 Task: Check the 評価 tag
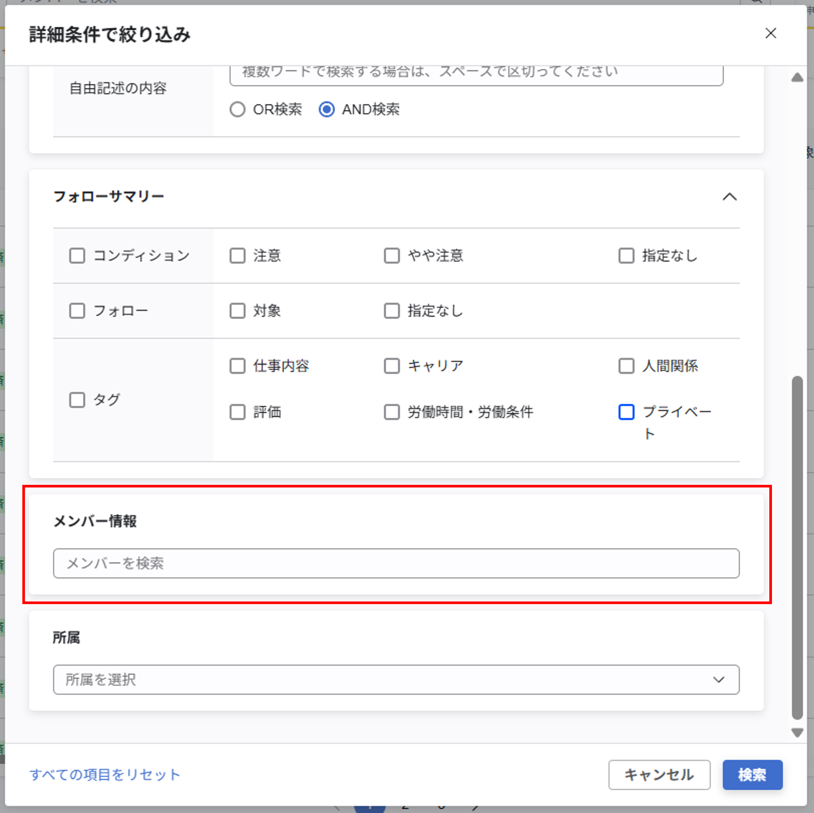[237, 412]
